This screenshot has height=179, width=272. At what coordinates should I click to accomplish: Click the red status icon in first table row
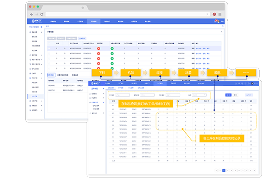click(x=98, y=49)
